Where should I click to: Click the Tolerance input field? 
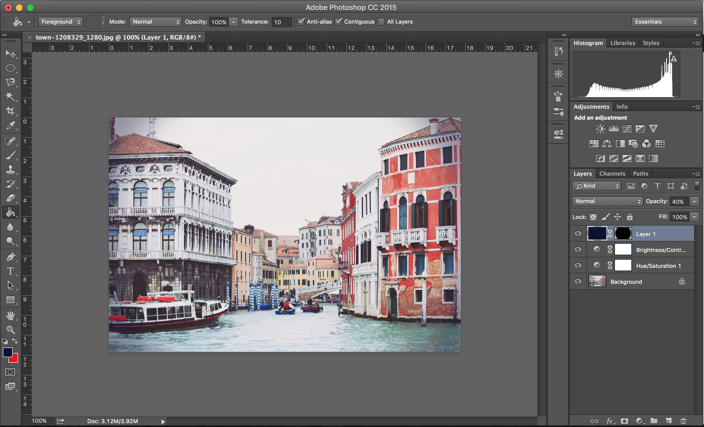pos(282,22)
